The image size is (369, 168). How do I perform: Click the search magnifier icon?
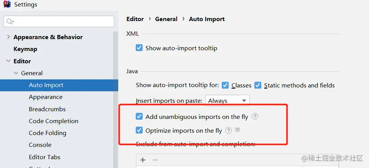(x=10, y=21)
